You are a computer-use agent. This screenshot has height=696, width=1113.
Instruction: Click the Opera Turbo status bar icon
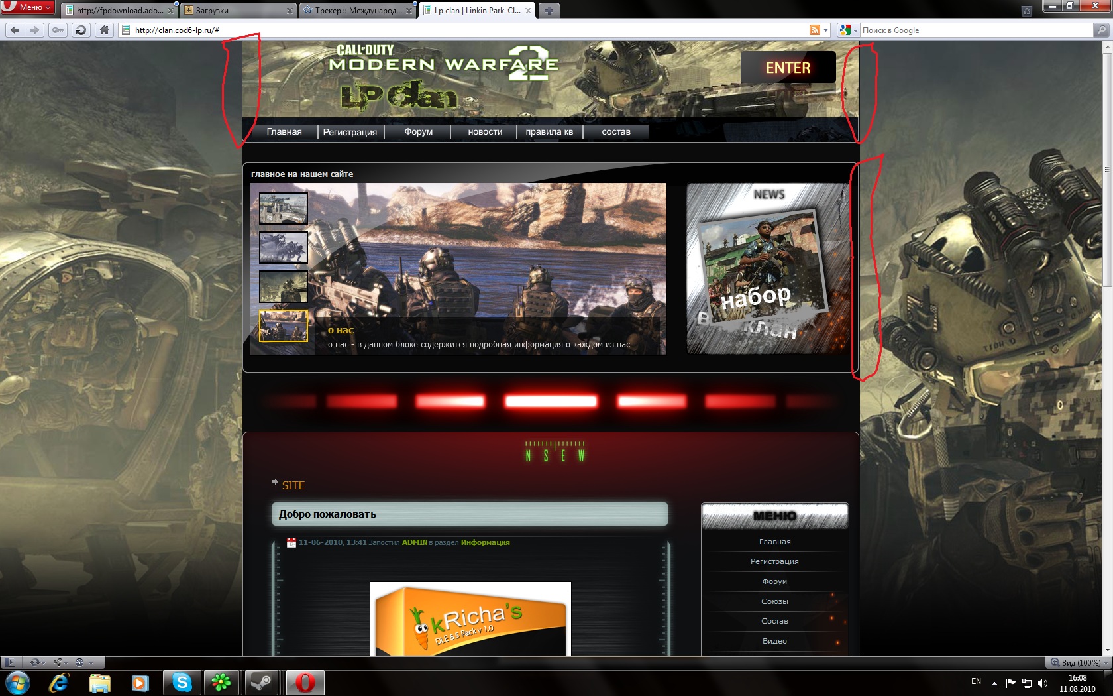click(80, 662)
